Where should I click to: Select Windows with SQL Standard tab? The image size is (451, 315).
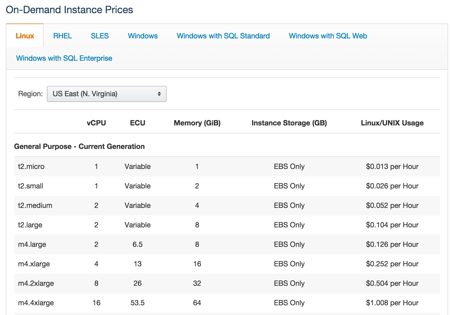pos(223,36)
